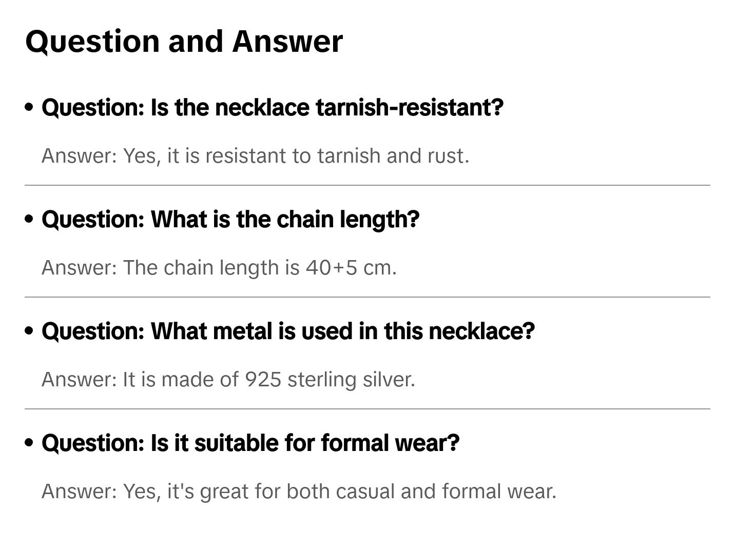
Task: Expand the tarnish-resistant necklace question
Action: pyautogui.click(x=272, y=108)
